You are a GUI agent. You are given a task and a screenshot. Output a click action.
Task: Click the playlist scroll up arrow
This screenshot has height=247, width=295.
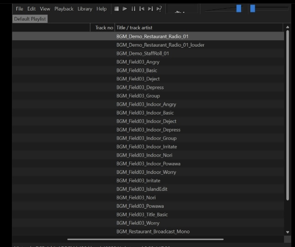(288, 27)
